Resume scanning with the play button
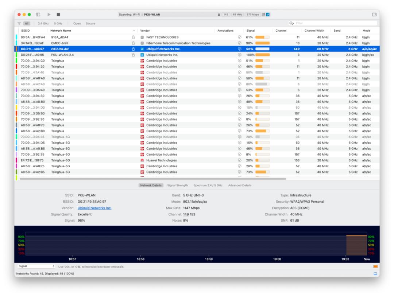This screenshot has width=394, height=296. tap(49, 15)
